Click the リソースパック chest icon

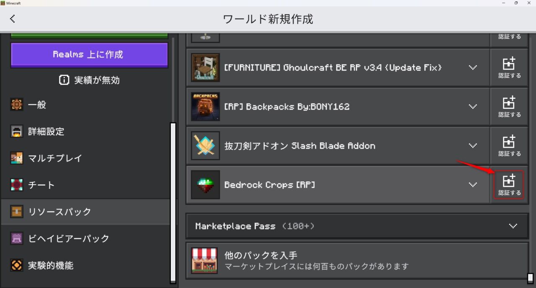point(16,212)
